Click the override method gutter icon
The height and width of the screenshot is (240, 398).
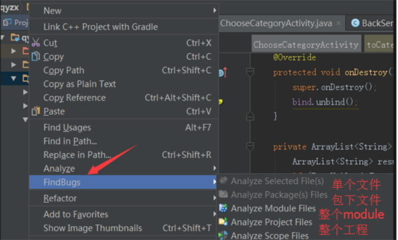point(223,72)
